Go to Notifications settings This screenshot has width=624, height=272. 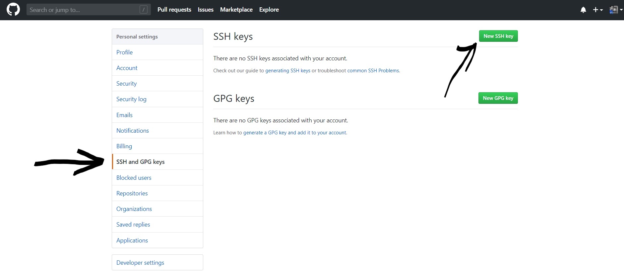133,131
